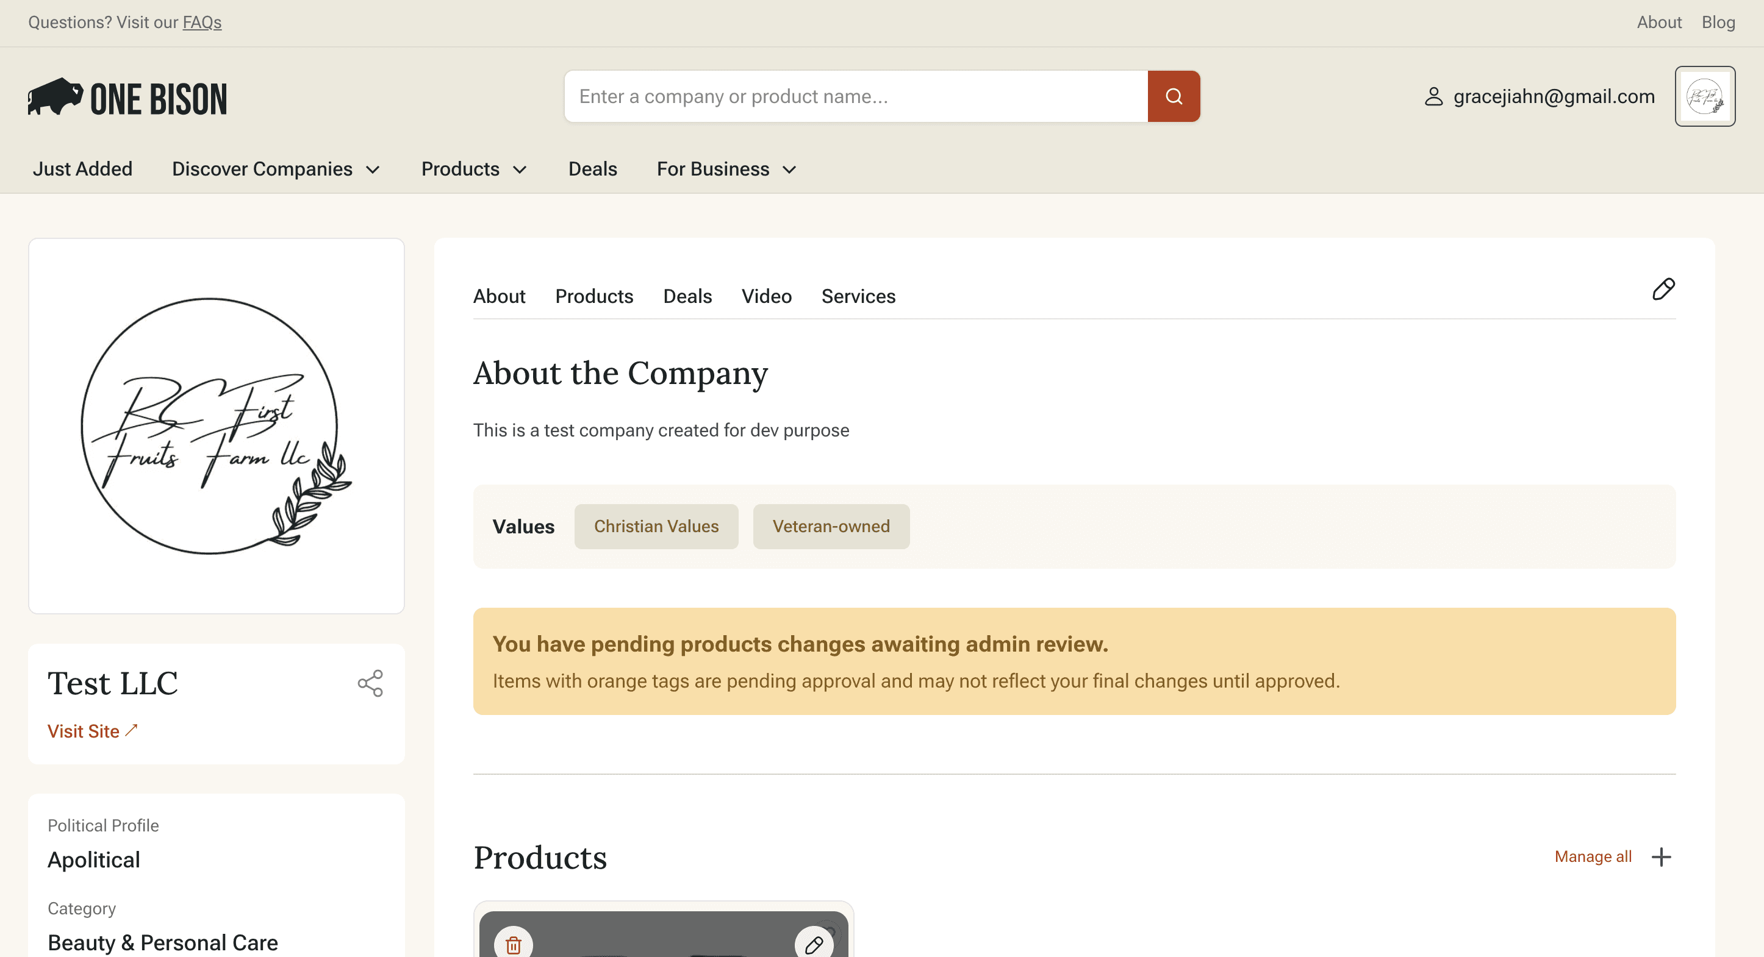Focus the company or product search field
The height and width of the screenshot is (957, 1764).
(x=856, y=96)
